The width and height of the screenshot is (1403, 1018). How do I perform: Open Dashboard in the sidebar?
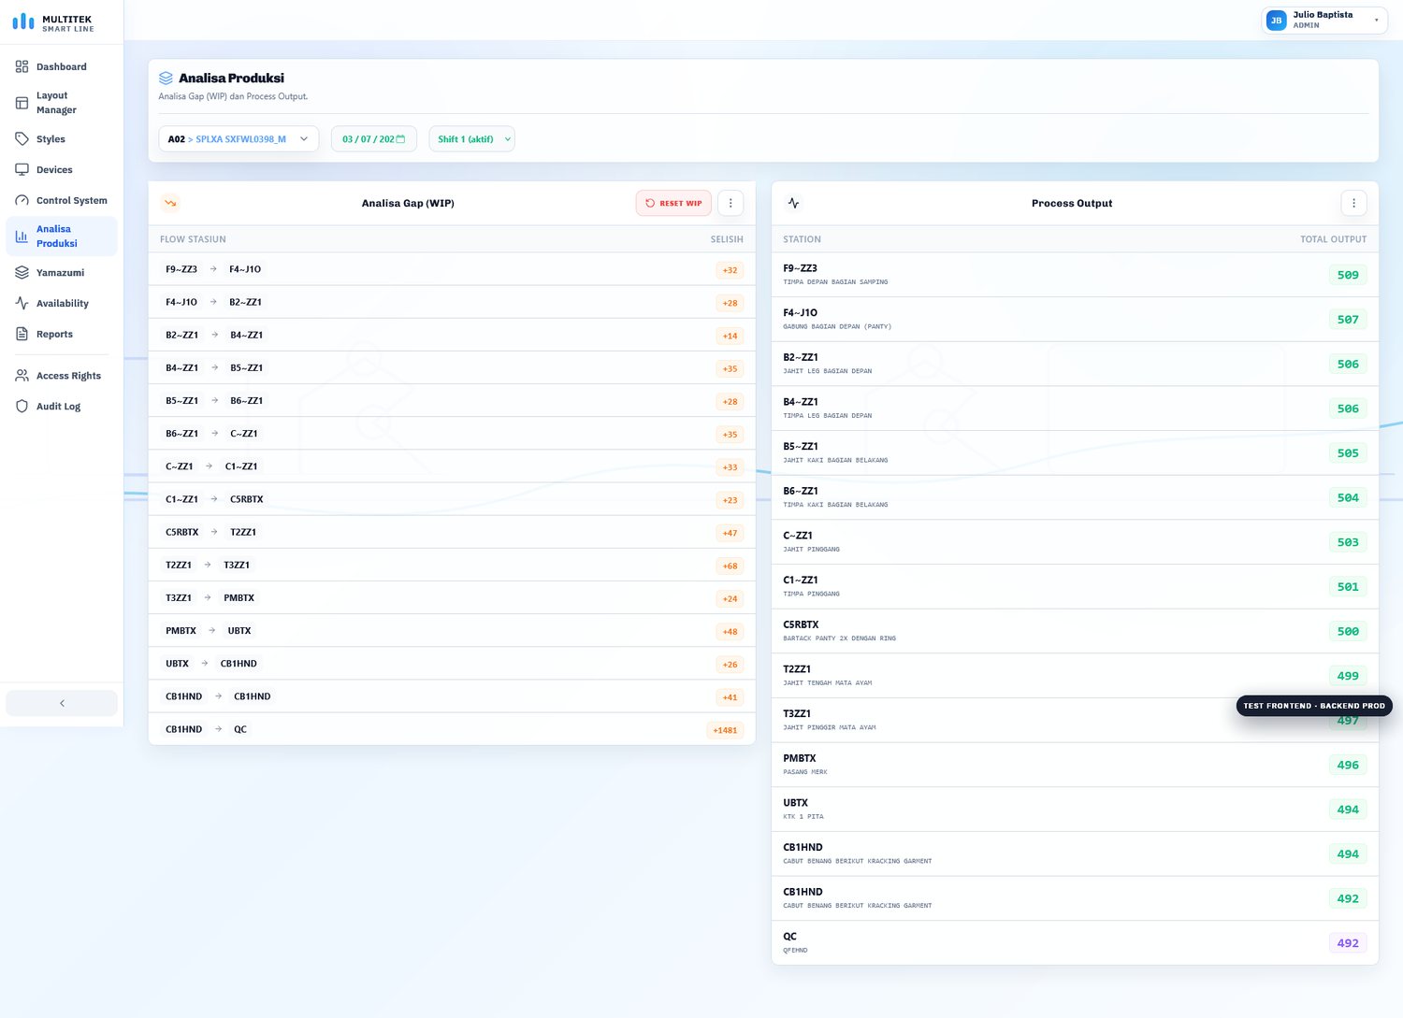point(62,66)
